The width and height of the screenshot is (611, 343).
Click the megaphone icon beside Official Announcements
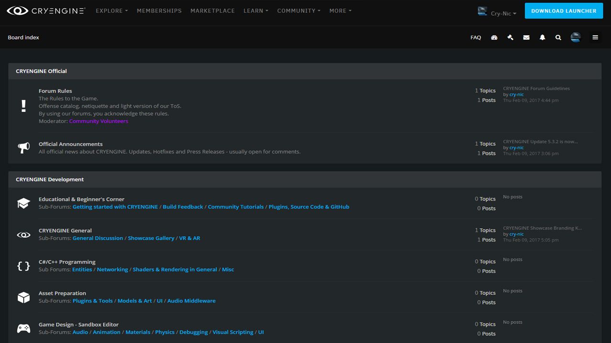tap(23, 148)
